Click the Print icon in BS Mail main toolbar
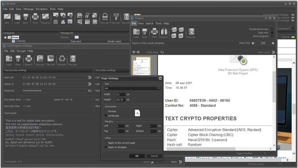The height and width of the screenshot is (168, 298). 35,17
